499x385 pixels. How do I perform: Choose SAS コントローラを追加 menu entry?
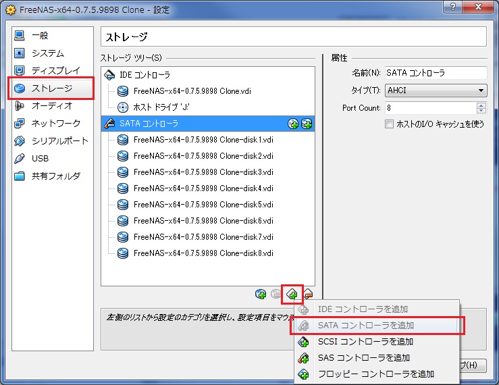pyautogui.click(x=377, y=358)
